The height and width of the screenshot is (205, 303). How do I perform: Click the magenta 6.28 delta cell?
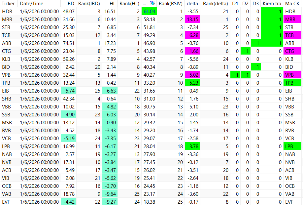192,35
